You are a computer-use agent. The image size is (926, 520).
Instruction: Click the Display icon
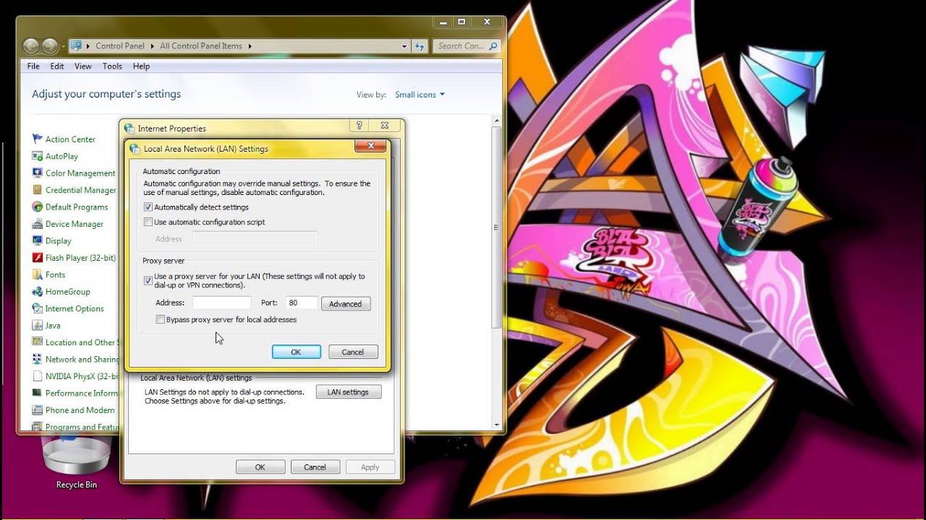pyautogui.click(x=38, y=240)
